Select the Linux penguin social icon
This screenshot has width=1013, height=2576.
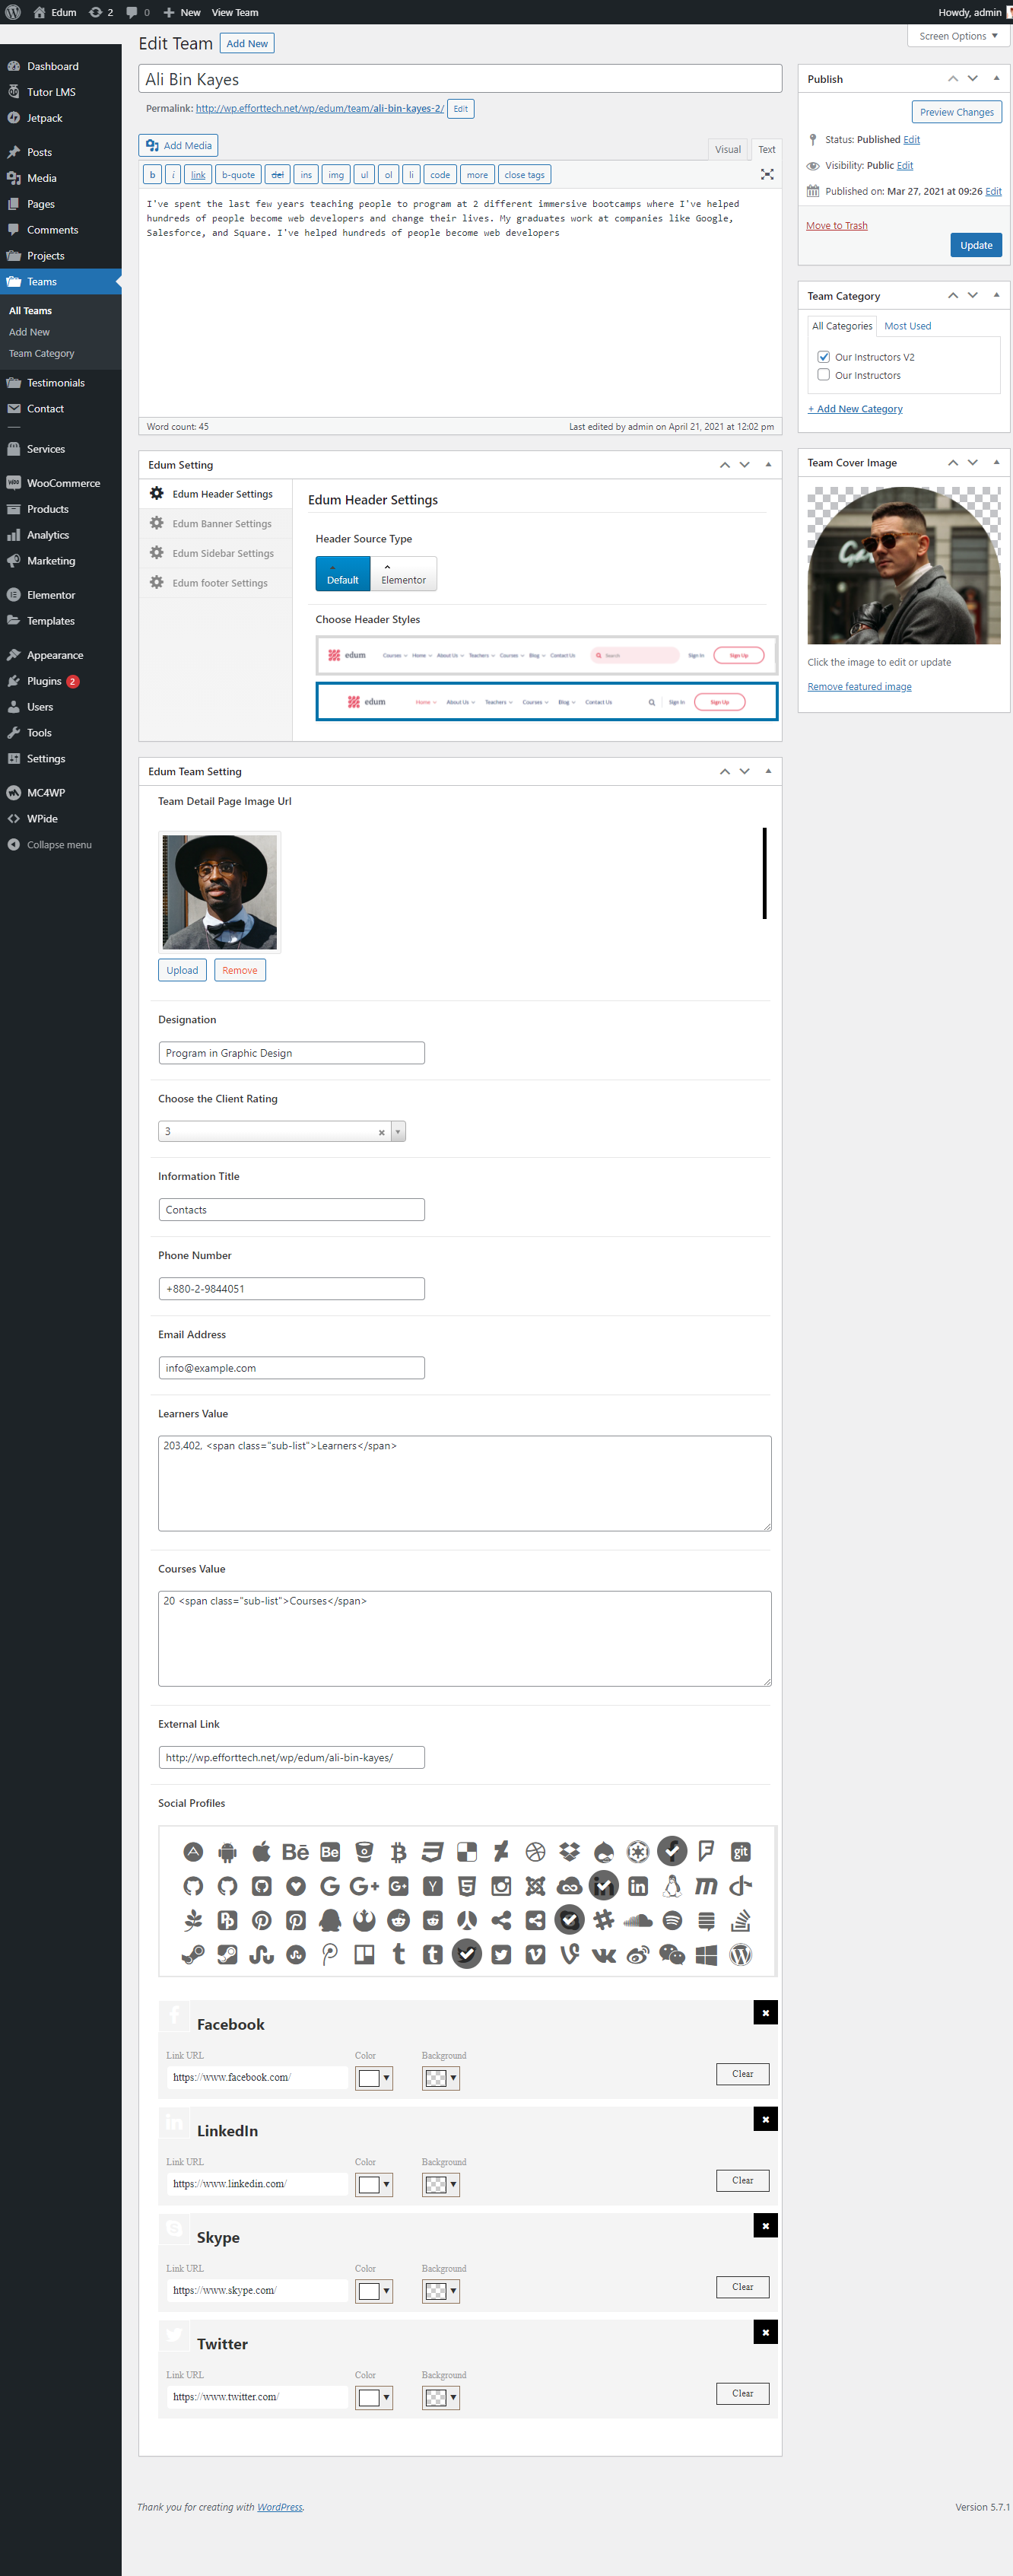(672, 1886)
